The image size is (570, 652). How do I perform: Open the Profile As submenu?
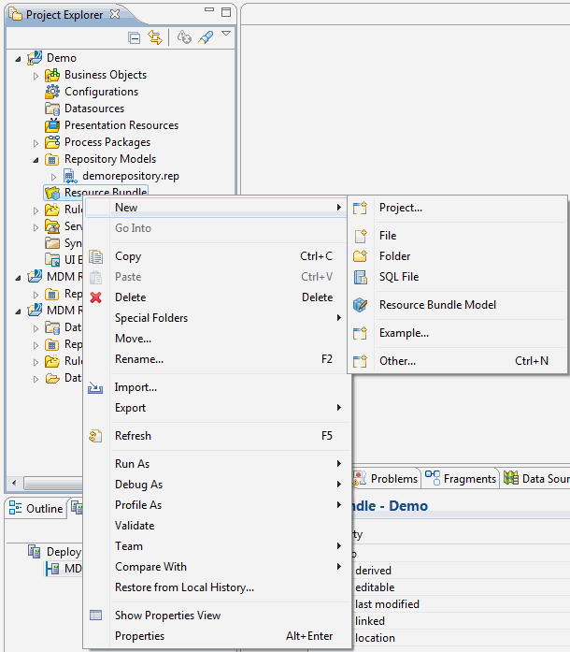(x=216, y=505)
